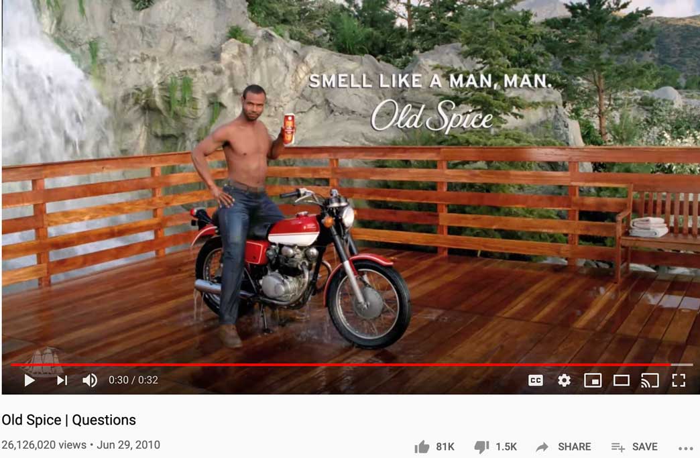Enter full screen mode

click(678, 380)
